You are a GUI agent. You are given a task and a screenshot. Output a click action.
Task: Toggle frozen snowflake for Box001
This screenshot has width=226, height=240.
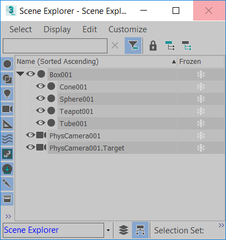(x=201, y=74)
